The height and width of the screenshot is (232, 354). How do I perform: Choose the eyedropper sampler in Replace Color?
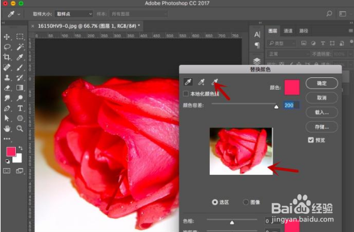point(188,82)
